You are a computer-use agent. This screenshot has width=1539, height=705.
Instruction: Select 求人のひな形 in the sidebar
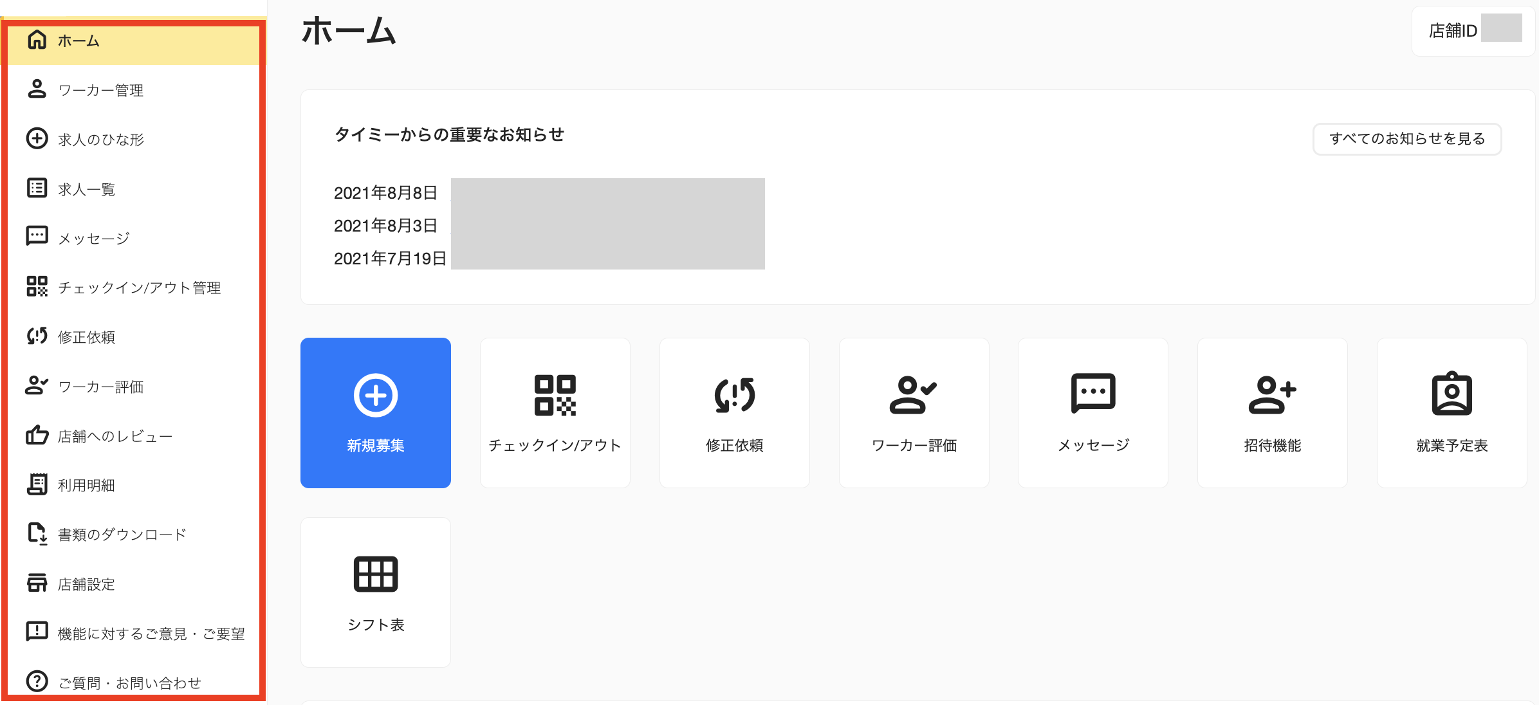pyautogui.click(x=133, y=139)
